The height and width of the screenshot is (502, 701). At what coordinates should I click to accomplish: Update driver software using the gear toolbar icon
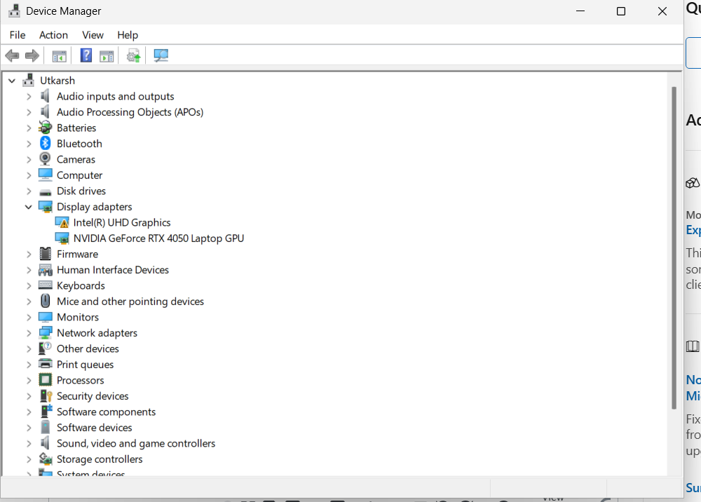[x=133, y=55]
